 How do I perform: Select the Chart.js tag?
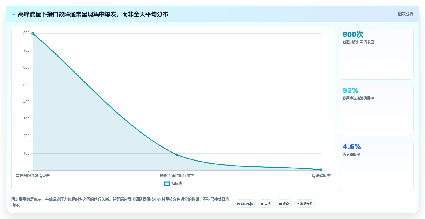coord(245,204)
